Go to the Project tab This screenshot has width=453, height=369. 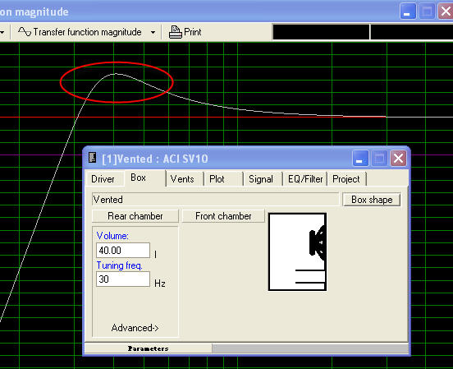pyautogui.click(x=346, y=179)
